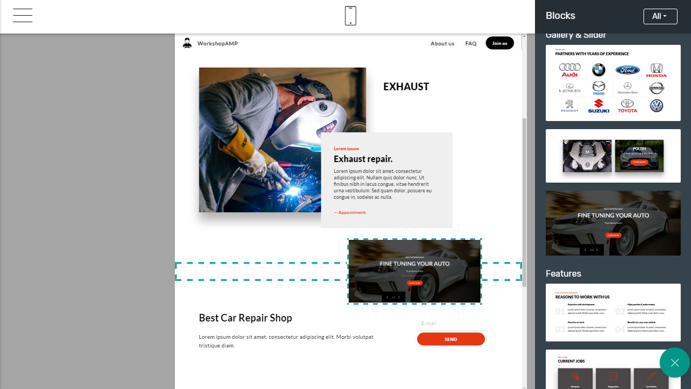Viewport: 691px width, 389px height.
Task: Click the Volkswagen logo in partners block
Action: pos(656,105)
